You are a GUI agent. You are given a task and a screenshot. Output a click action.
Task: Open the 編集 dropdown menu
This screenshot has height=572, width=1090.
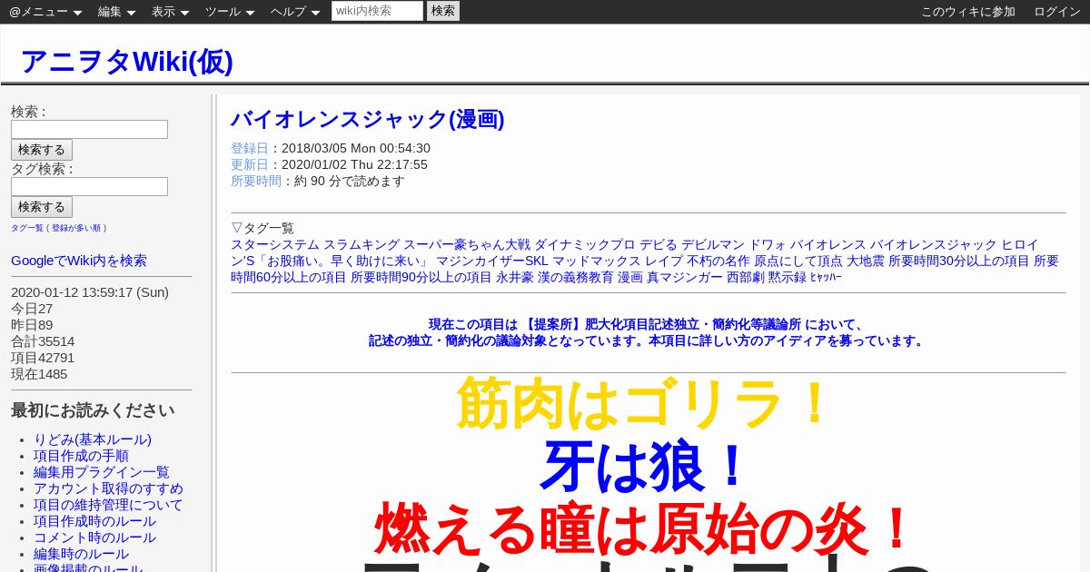coord(116,12)
